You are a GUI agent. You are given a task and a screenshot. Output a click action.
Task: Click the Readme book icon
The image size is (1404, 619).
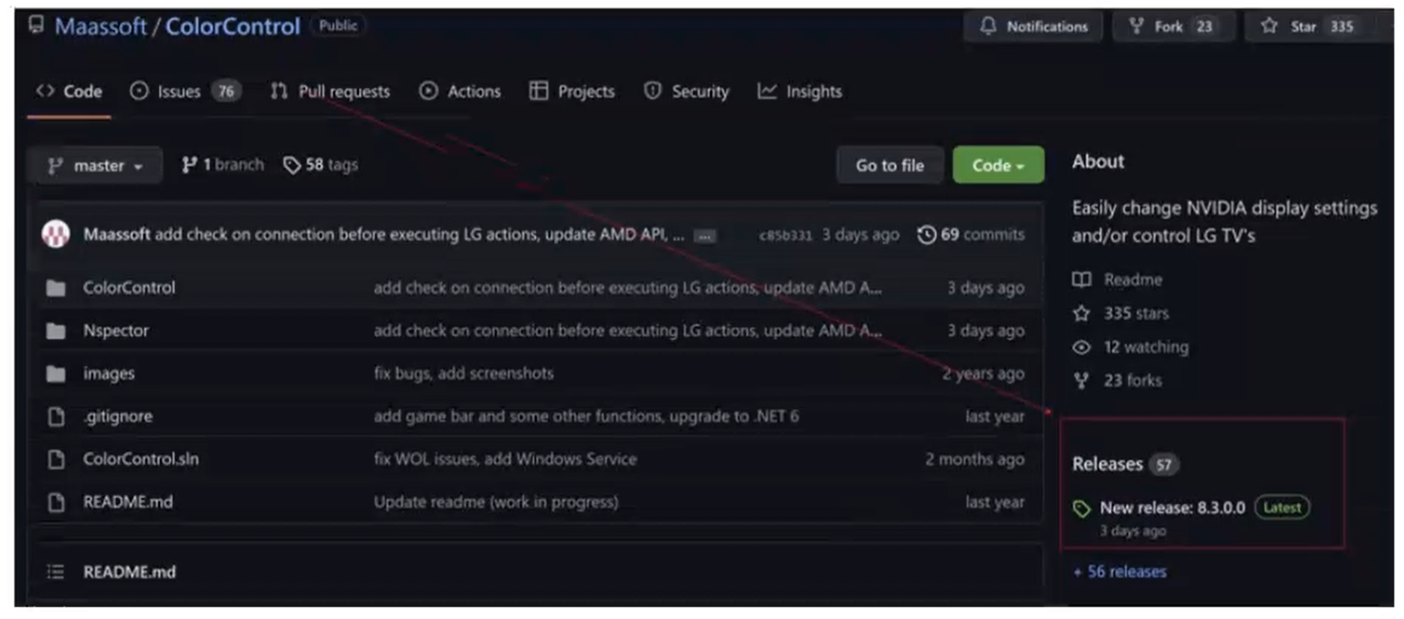click(x=1082, y=280)
